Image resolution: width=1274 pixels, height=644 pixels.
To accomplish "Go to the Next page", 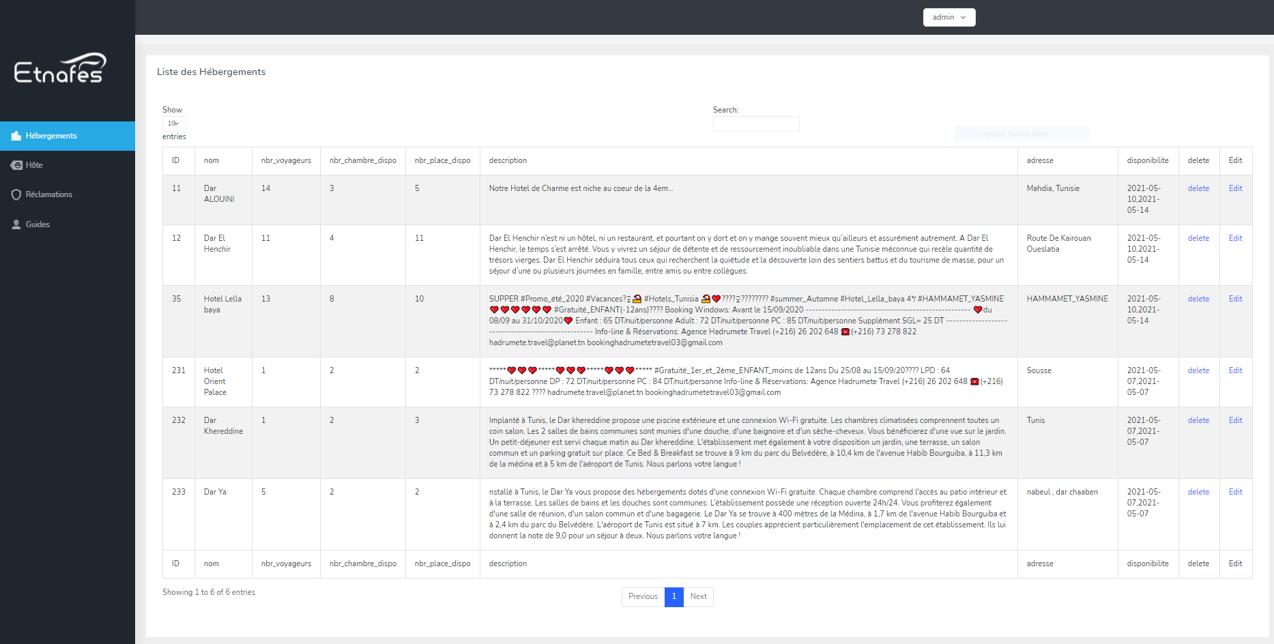I will (698, 596).
